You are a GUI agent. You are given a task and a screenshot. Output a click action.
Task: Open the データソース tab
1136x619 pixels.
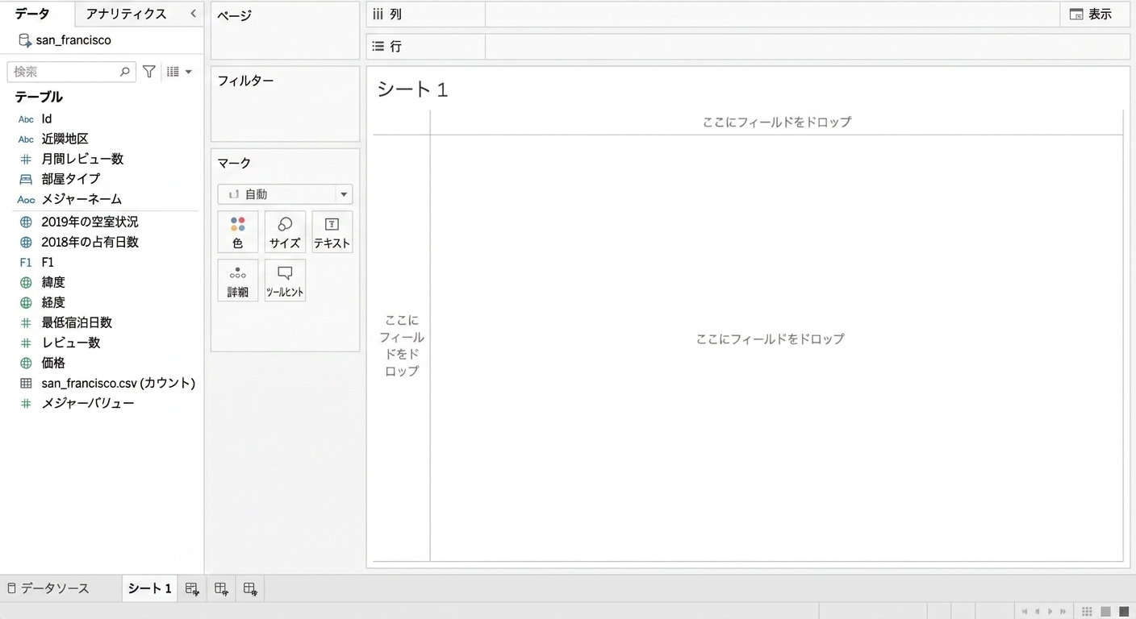click(48, 588)
